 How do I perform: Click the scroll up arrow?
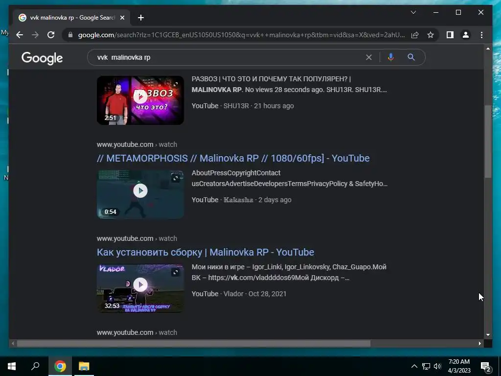pyautogui.click(x=488, y=48)
